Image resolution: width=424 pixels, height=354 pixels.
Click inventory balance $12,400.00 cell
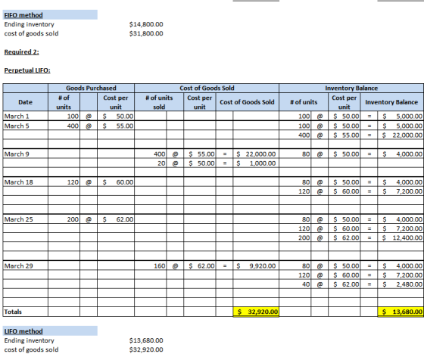401,238
